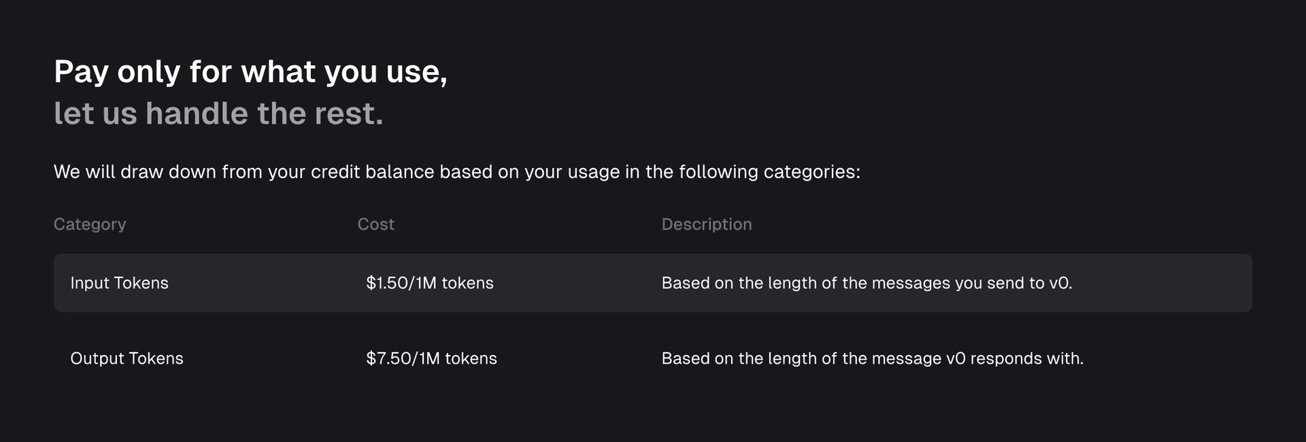Click "v0" in the Output Tokens description
This screenshot has height=442, width=1306.
956,358
